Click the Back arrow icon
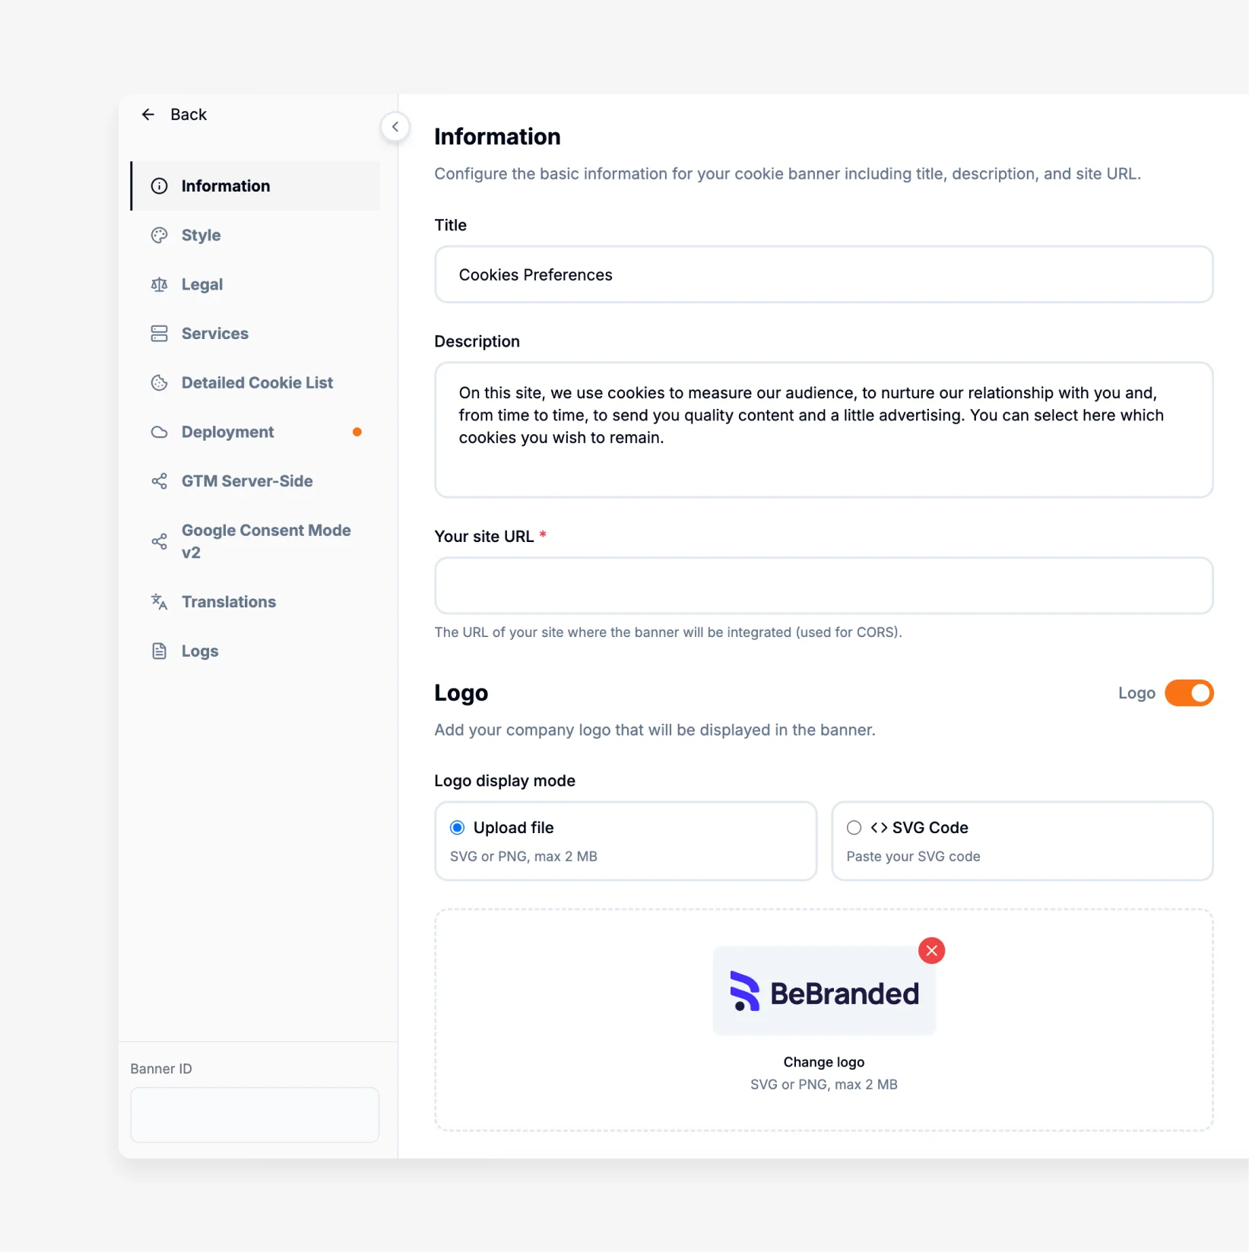 [148, 114]
